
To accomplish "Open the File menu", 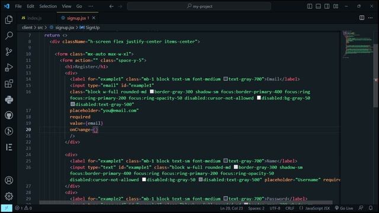I will tap(18, 7).
